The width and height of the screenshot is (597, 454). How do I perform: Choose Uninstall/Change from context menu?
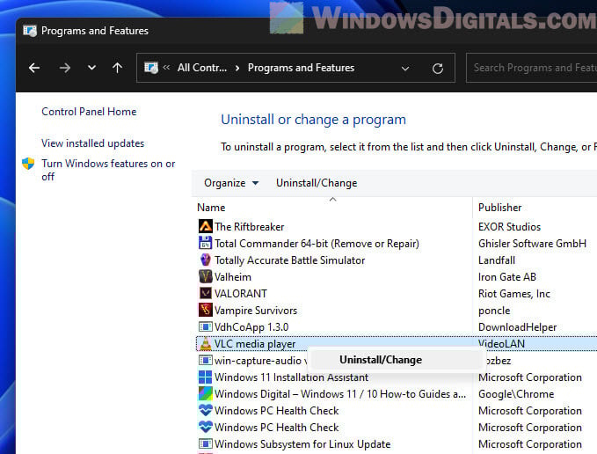click(x=381, y=360)
